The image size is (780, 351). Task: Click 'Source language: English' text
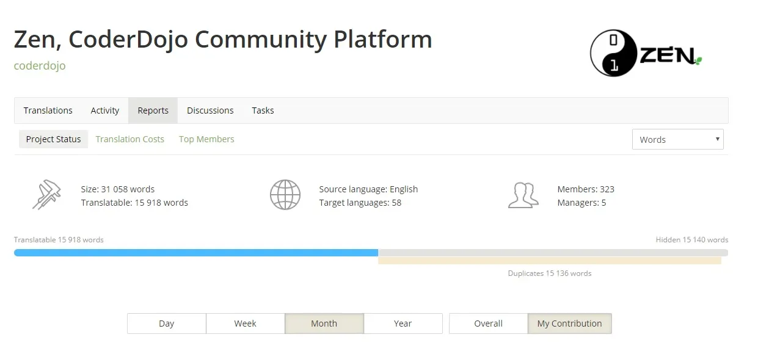pos(368,189)
